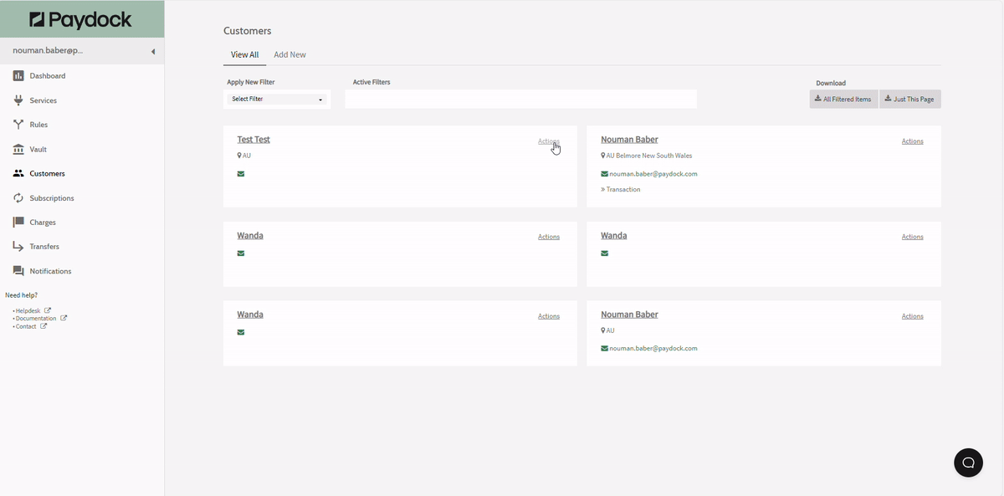1004x496 pixels.
Task: Download All Filtered Items
Action: (843, 100)
